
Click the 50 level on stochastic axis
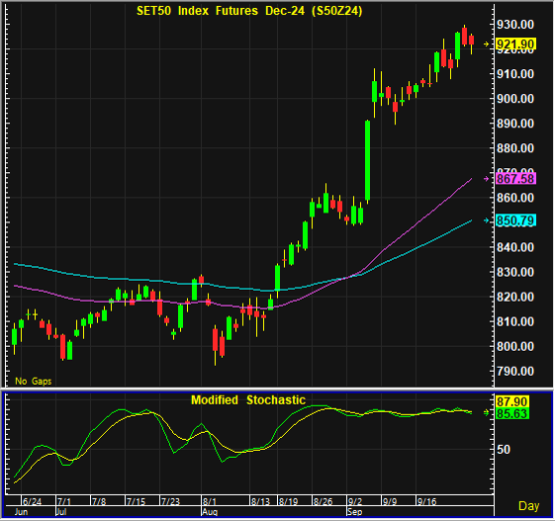(504, 450)
